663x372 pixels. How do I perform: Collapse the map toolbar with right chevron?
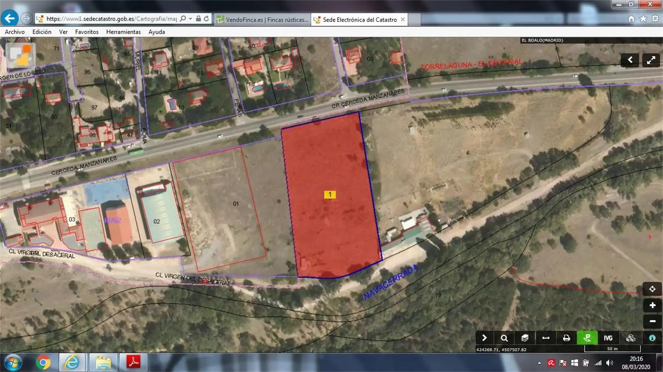[484, 338]
